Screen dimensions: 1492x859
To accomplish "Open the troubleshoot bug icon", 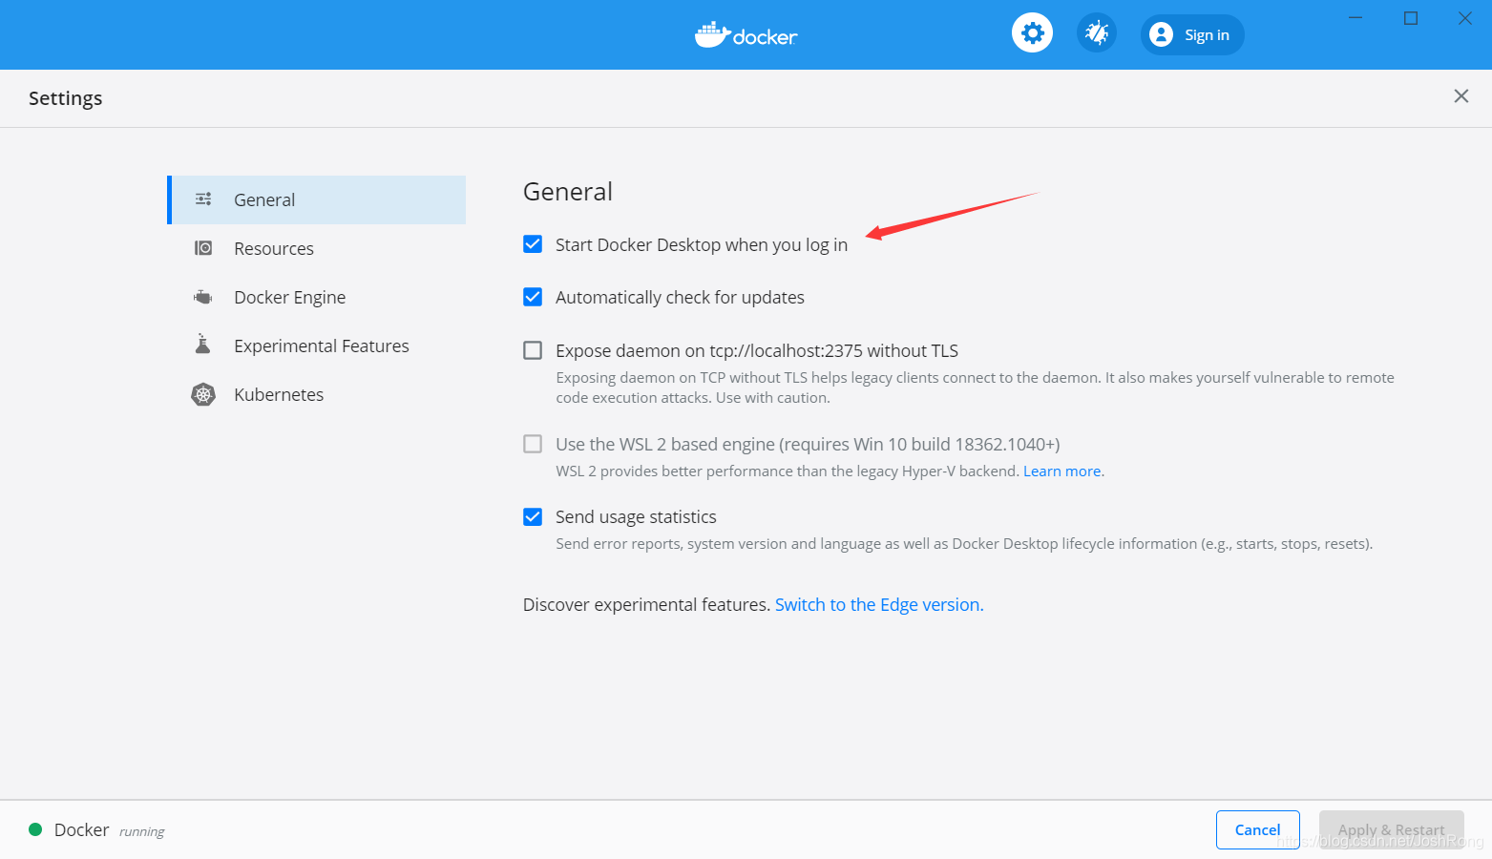I will [1097, 33].
